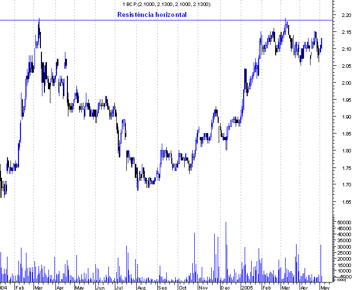Click the 25000 volume axis label
The width and height of the screenshot is (353, 290).
tap(344, 253)
